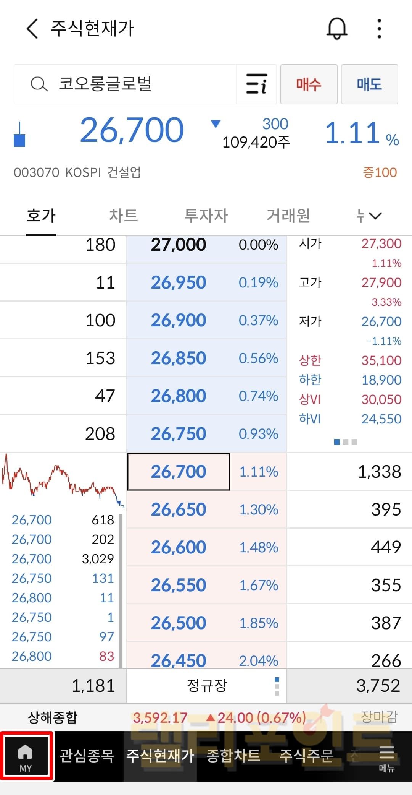Tap the back arrow icon
The image size is (412, 795).
pos(33,29)
